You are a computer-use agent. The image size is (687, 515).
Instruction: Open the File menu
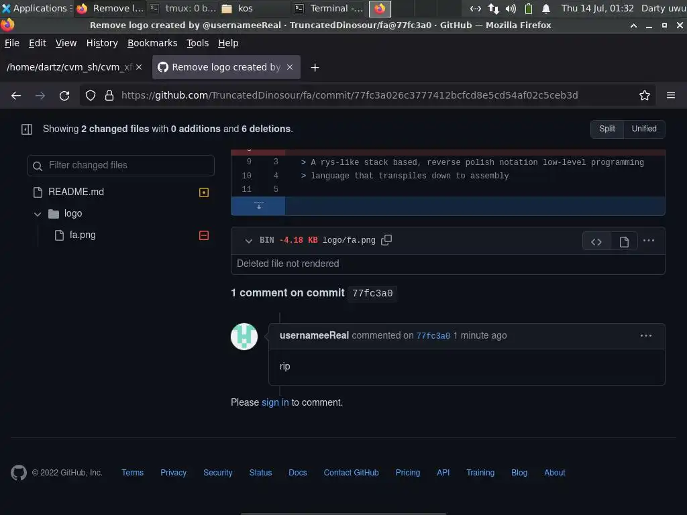(x=12, y=43)
